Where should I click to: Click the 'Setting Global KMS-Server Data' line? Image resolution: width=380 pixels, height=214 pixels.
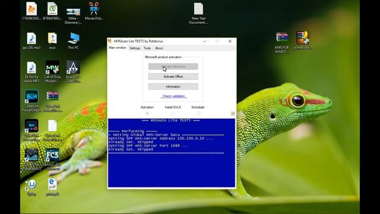tap(166, 135)
